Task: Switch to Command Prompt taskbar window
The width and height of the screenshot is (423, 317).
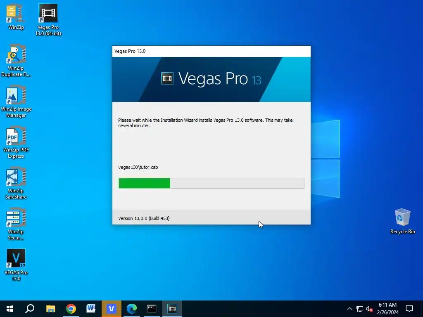Action: (152, 309)
